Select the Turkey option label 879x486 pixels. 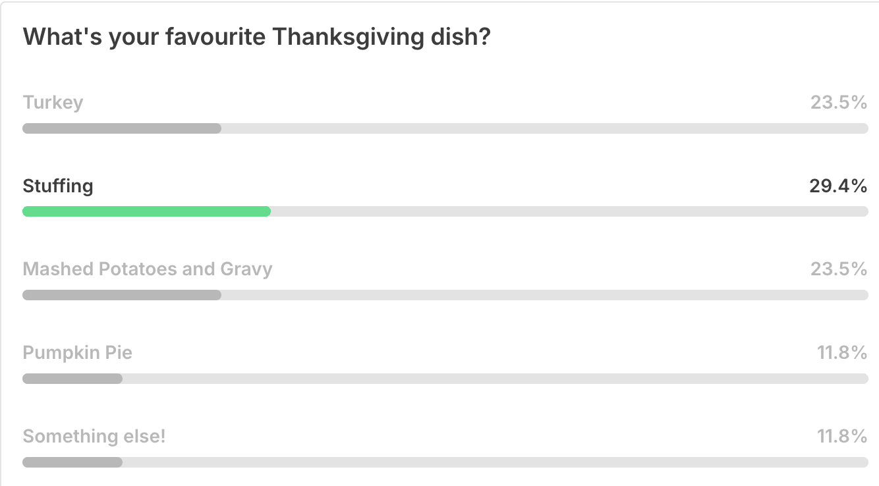(53, 103)
